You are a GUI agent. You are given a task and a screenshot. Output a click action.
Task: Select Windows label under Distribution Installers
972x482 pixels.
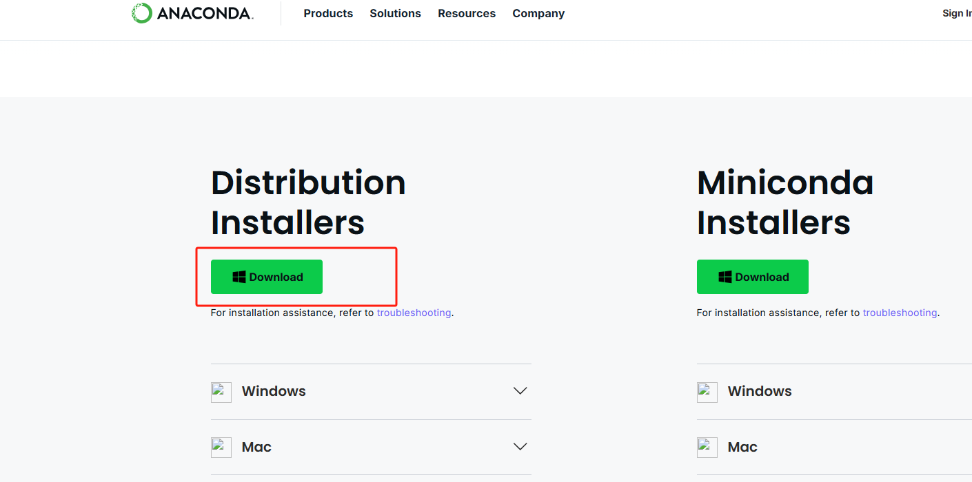(x=274, y=391)
